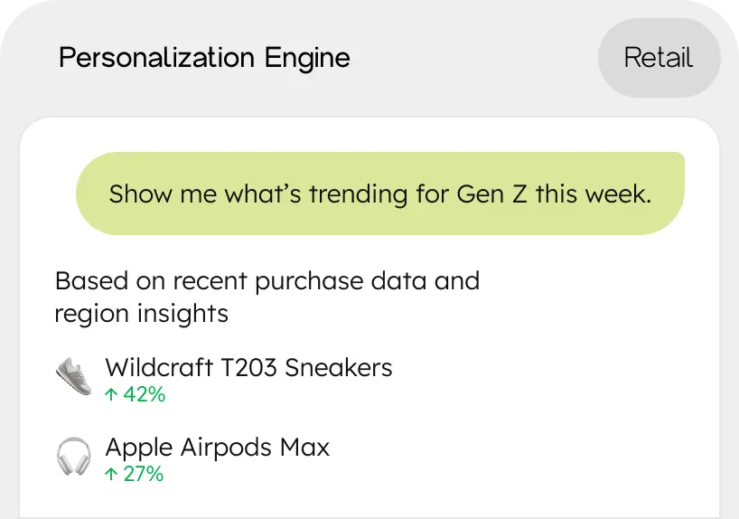Select the Retail category pill
Viewport: 739px width, 519px height.
659,59
